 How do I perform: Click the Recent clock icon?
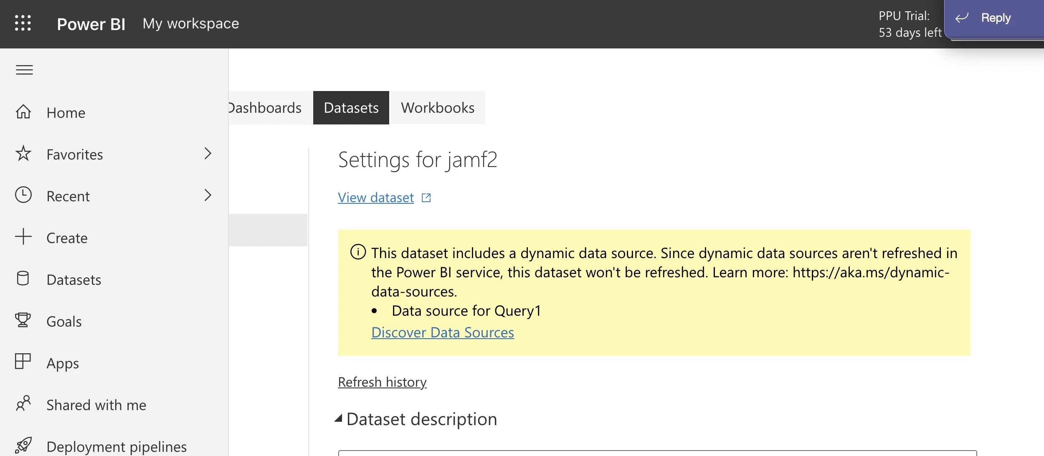[x=23, y=195]
